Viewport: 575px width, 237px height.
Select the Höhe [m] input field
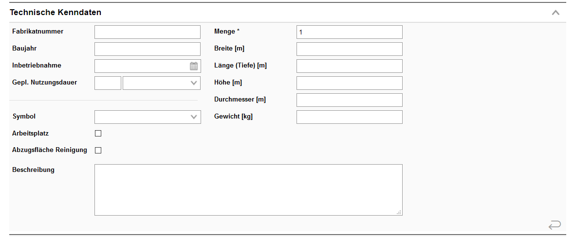[349, 83]
